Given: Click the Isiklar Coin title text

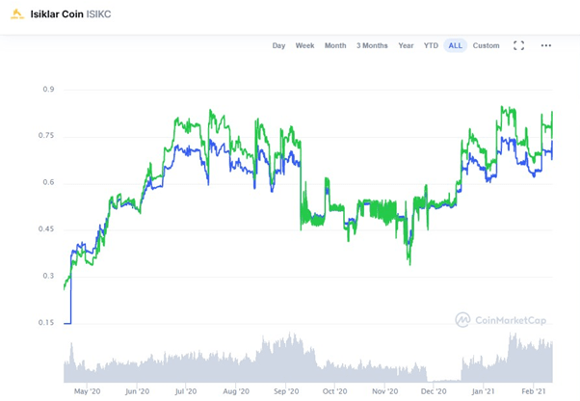Looking at the screenshot, I should (57, 14).
